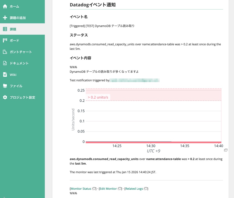Viewport: 234px width, 198px height.
Task: Open the ホーム home icon in the sidebar
Action: pos(5,6)
